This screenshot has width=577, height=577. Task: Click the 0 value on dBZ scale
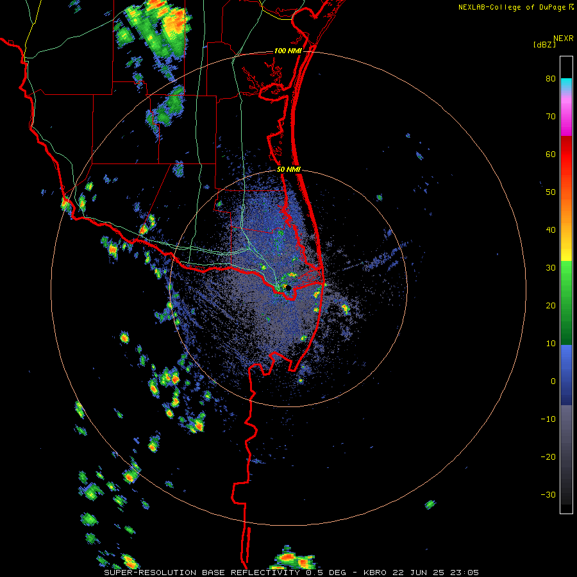pyautogui.click(x=553, y=381)
